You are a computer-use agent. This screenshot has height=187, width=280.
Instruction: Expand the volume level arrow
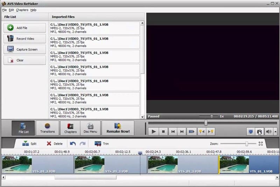click(275, 132)
